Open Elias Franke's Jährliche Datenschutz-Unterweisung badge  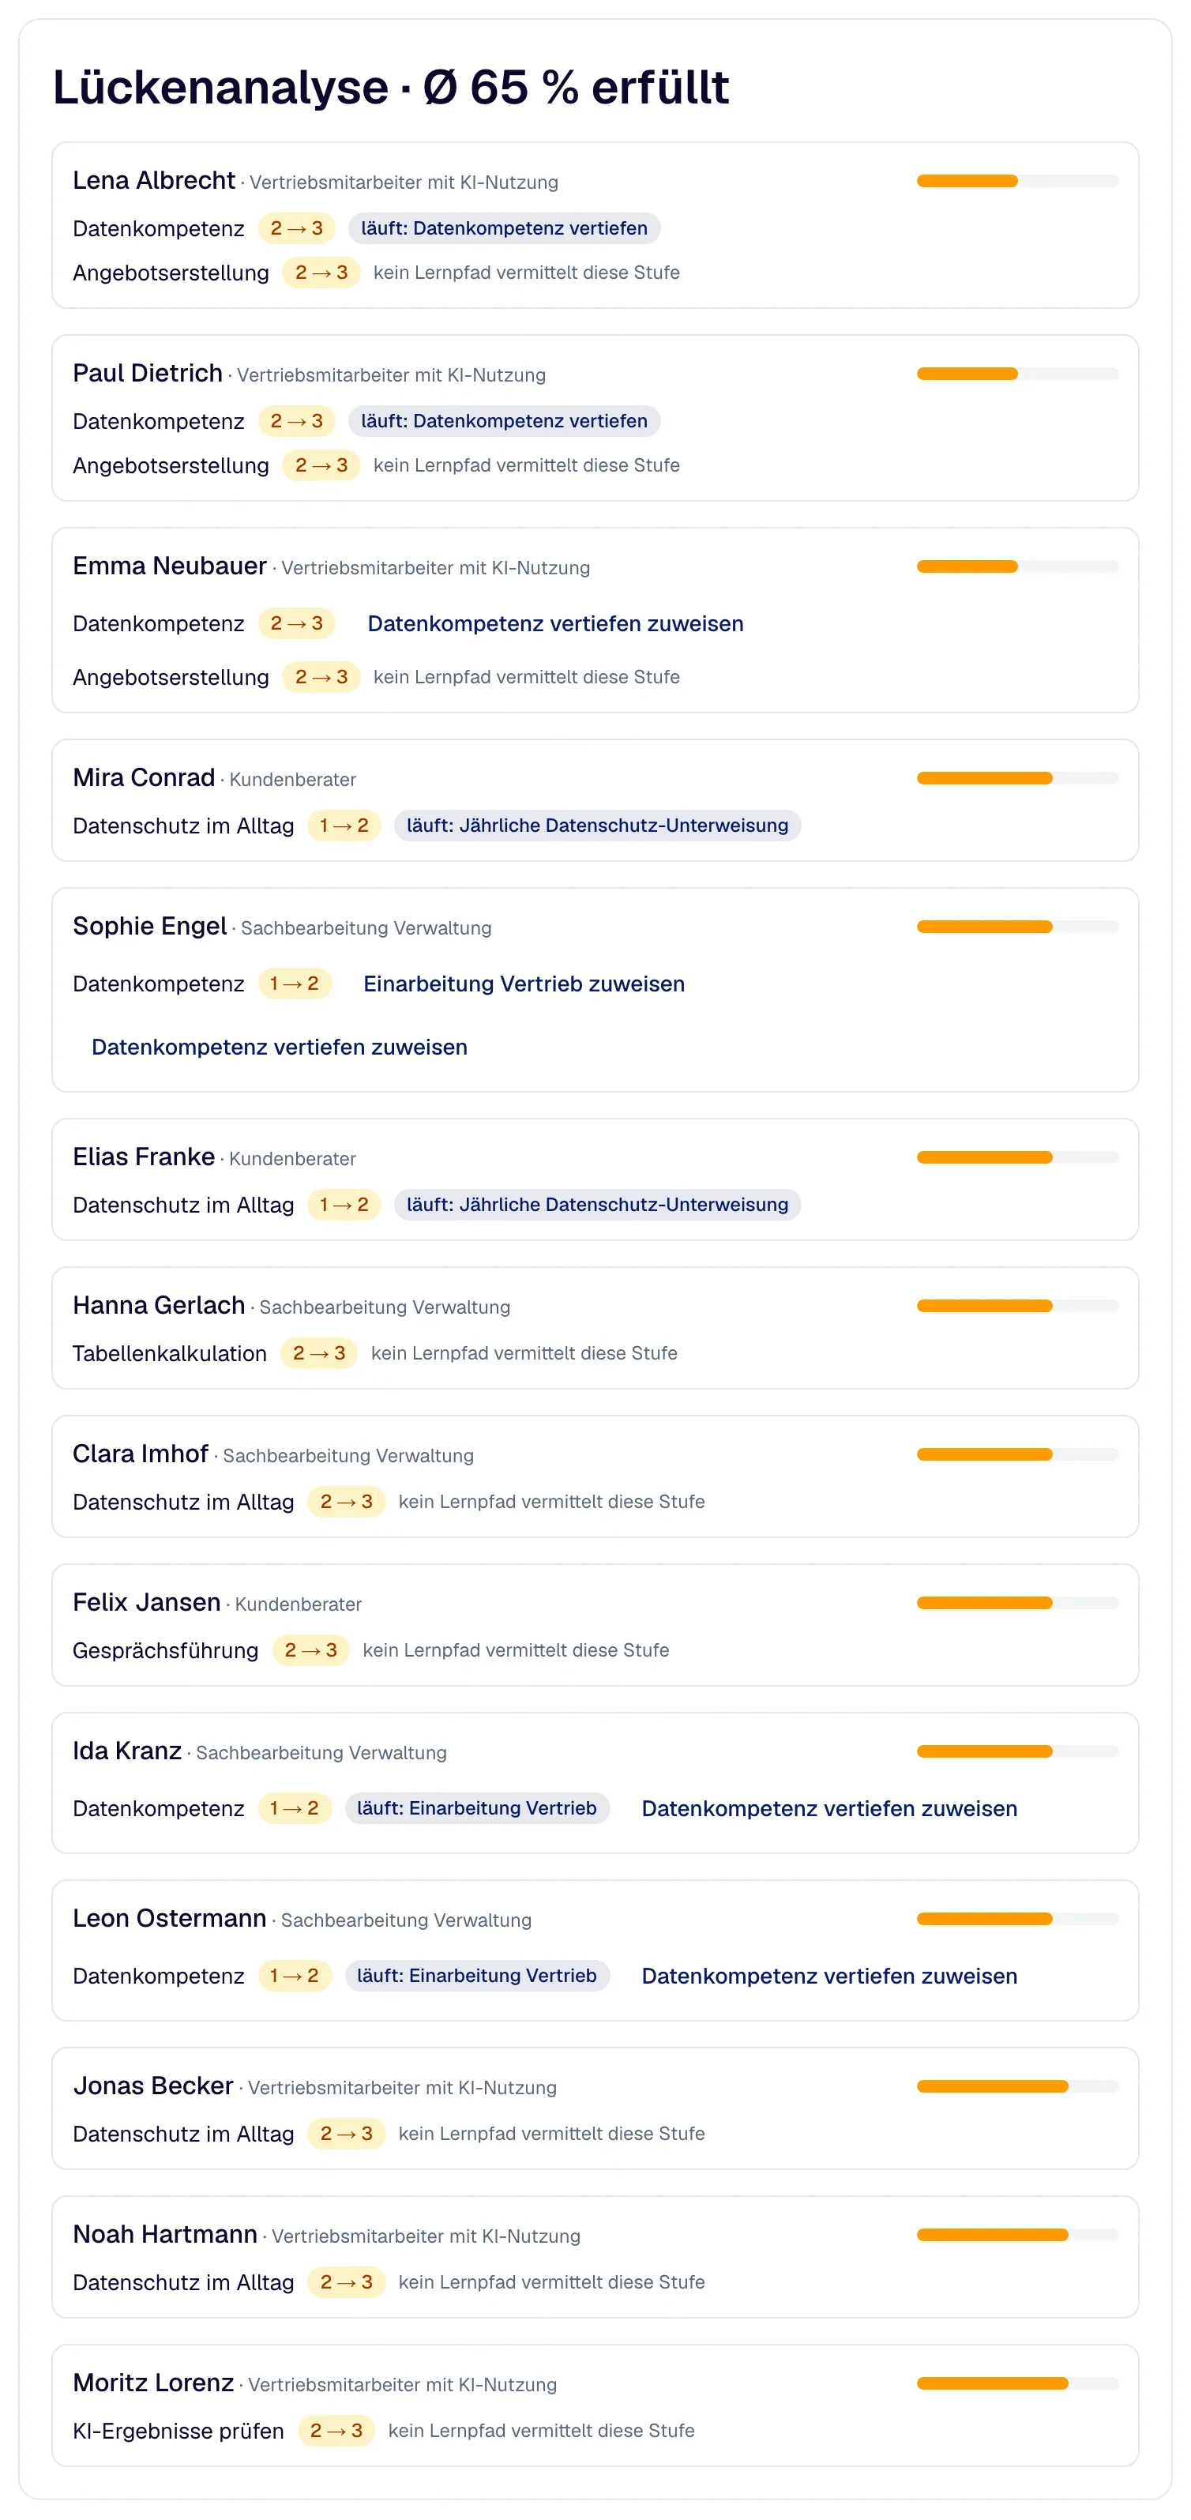coord(597,1204)
